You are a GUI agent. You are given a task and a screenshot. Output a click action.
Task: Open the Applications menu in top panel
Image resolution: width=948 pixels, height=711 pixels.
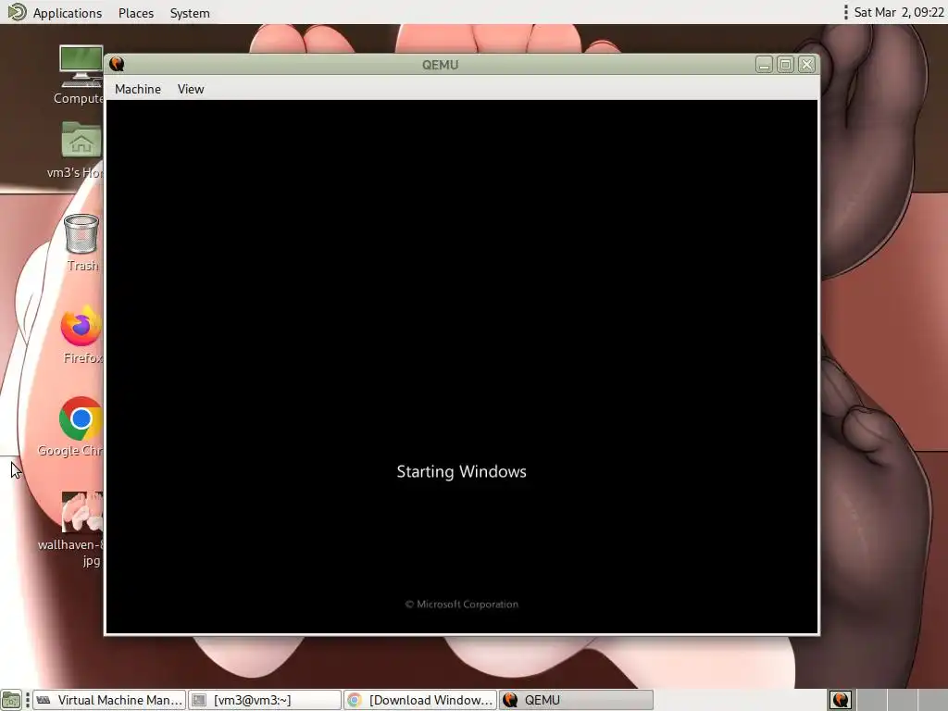pyautogui.click(x=67, y=13)
